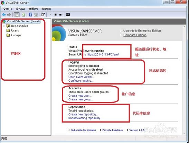Open the 帮助(H) menu
The image size is (189, 143).
coord(46,9)
